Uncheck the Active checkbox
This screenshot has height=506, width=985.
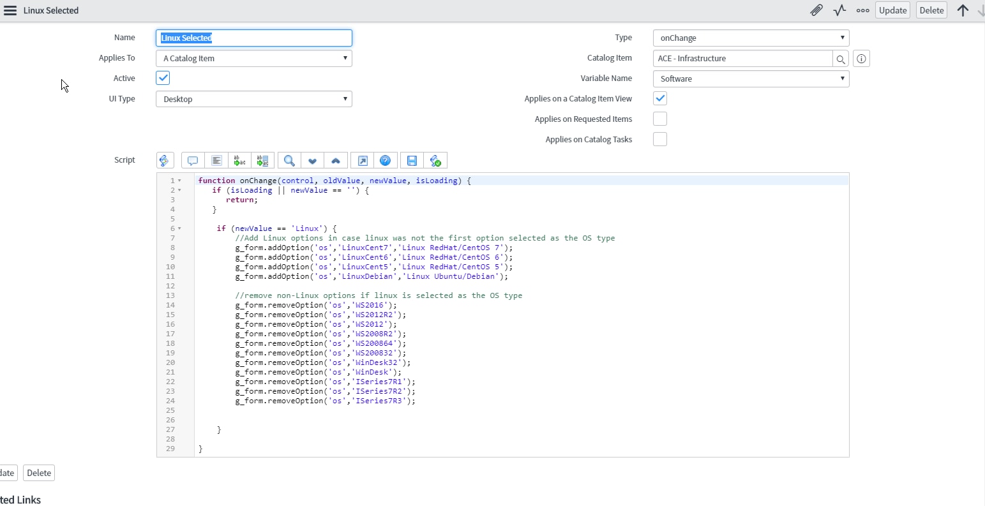[x=163, y=78]
